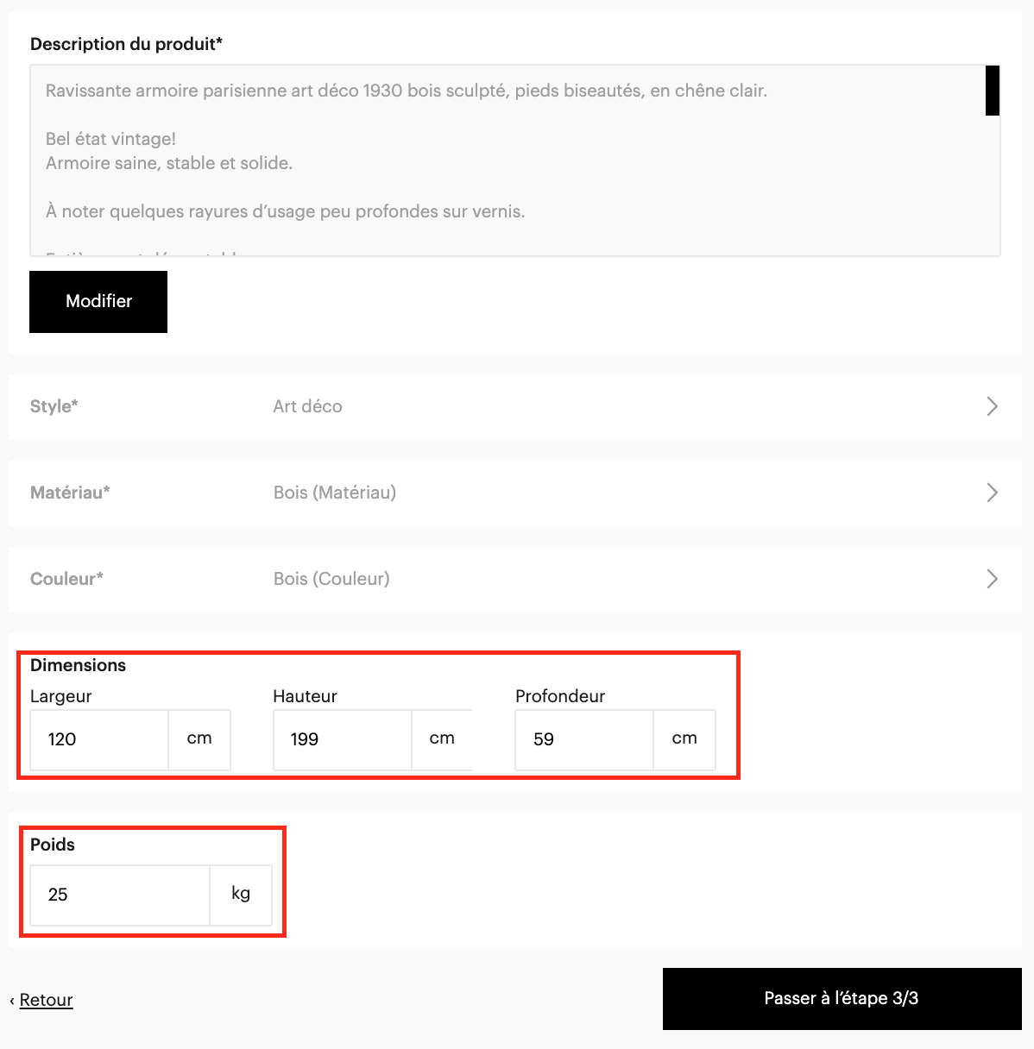Focus the Profondeur input field
Viewport: 1034px width, 1049px height.
584,739
